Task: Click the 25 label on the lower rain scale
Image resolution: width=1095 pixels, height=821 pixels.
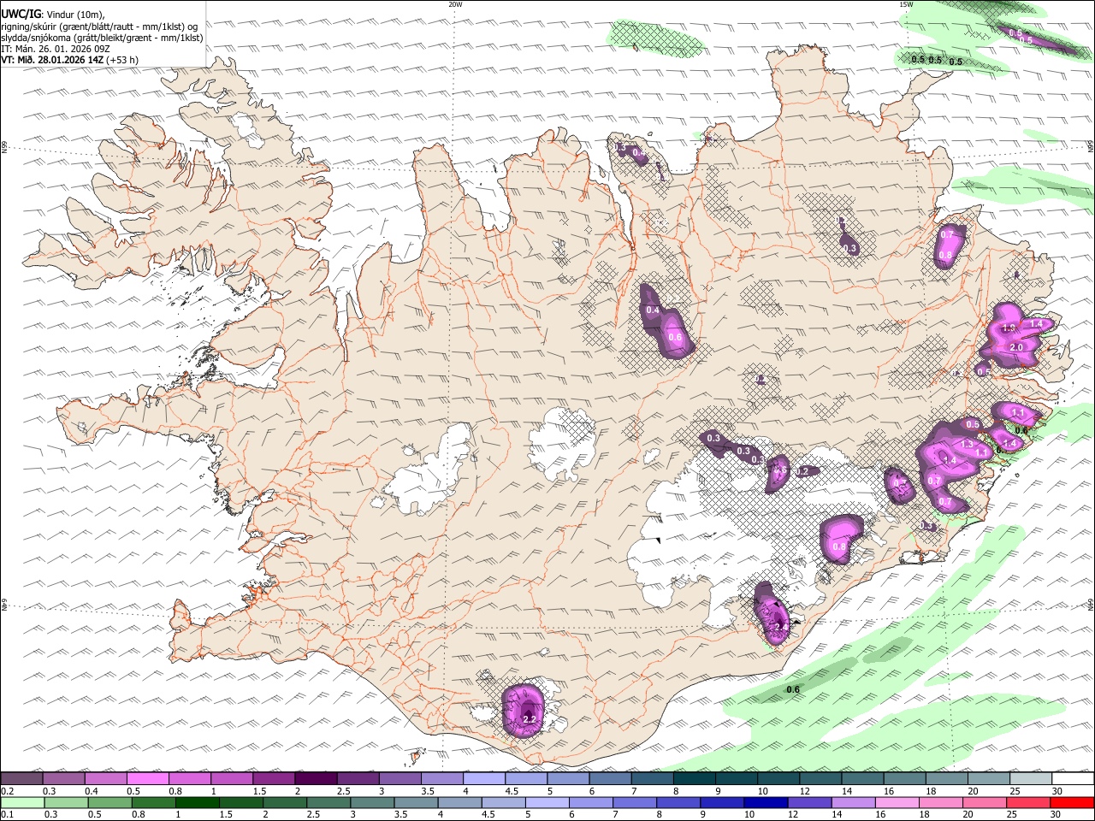Action: (x=1012, y=815)
